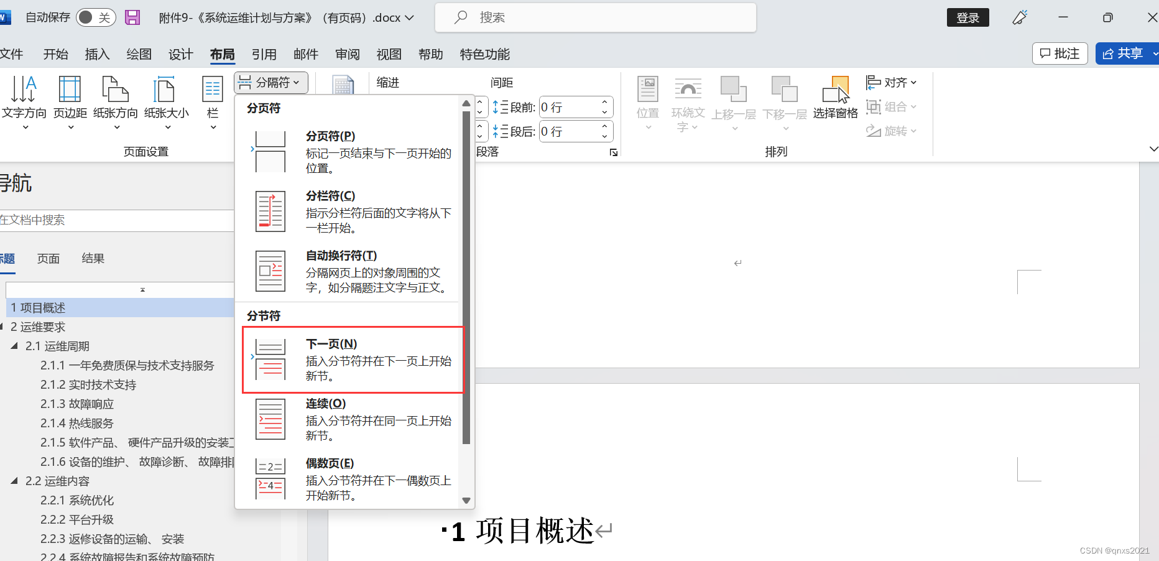Image resolution: width=1159 pixels, height=561 pixels.
Task: Open the 旋转 rotate dropdown
Action: [892, 131]
